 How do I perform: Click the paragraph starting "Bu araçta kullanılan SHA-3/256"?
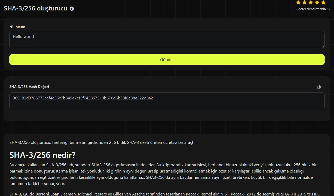[x=163, y=174]
